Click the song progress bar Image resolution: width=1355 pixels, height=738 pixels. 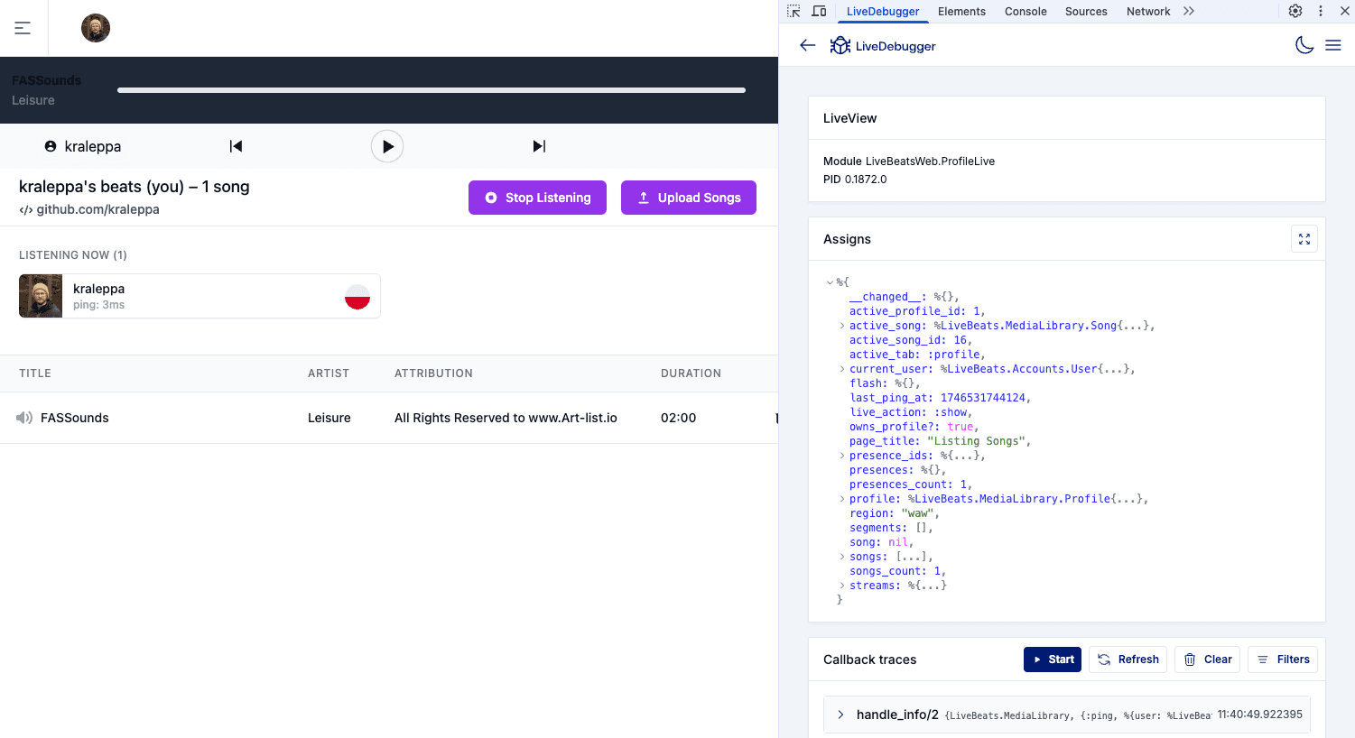point(431,90)
